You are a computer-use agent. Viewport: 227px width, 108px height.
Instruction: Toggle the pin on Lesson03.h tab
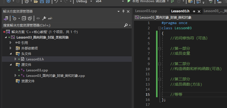[x=194, y=11]
